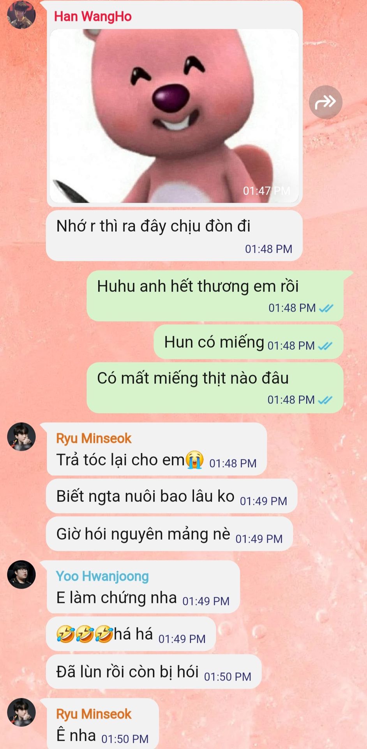
Task: Select message 'Biết ngta nuôi bao lâu ko'
Action: tap(172, 496)
